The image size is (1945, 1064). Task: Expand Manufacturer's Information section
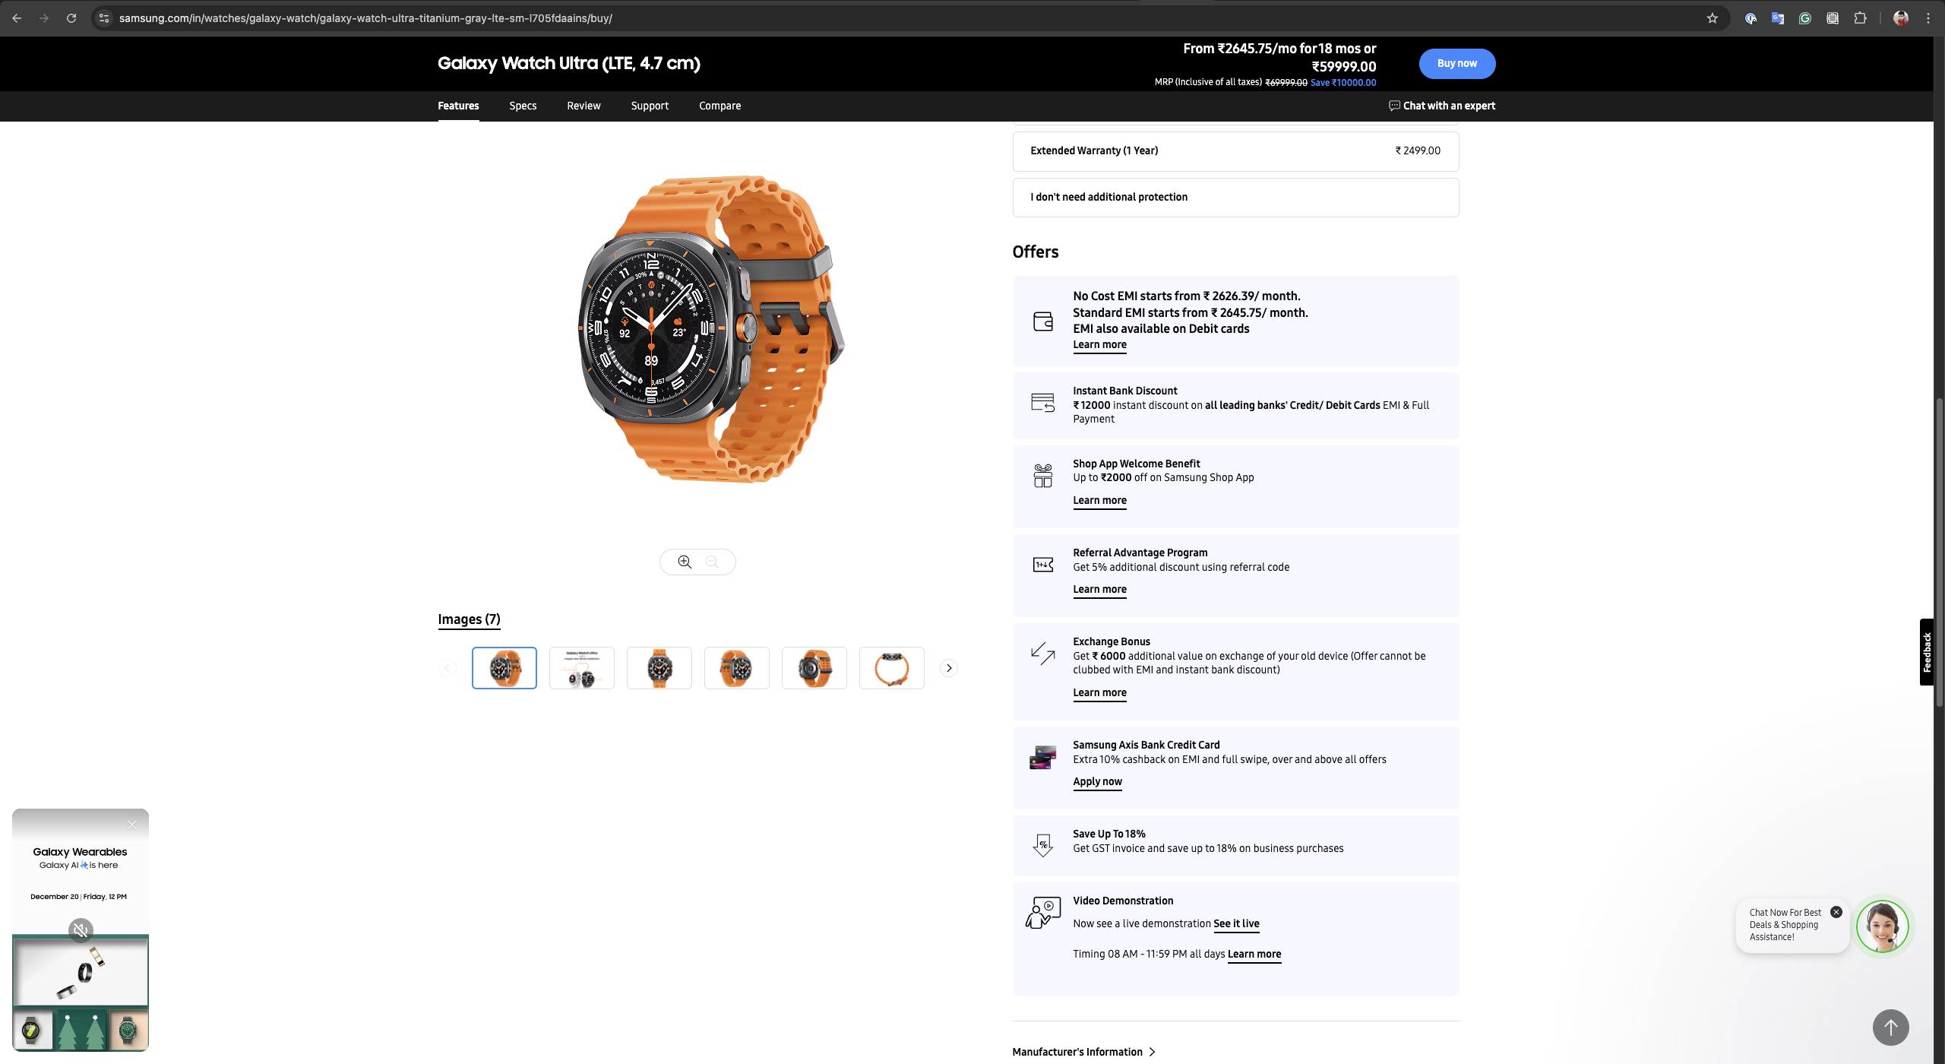(x=1084, y=1052)
